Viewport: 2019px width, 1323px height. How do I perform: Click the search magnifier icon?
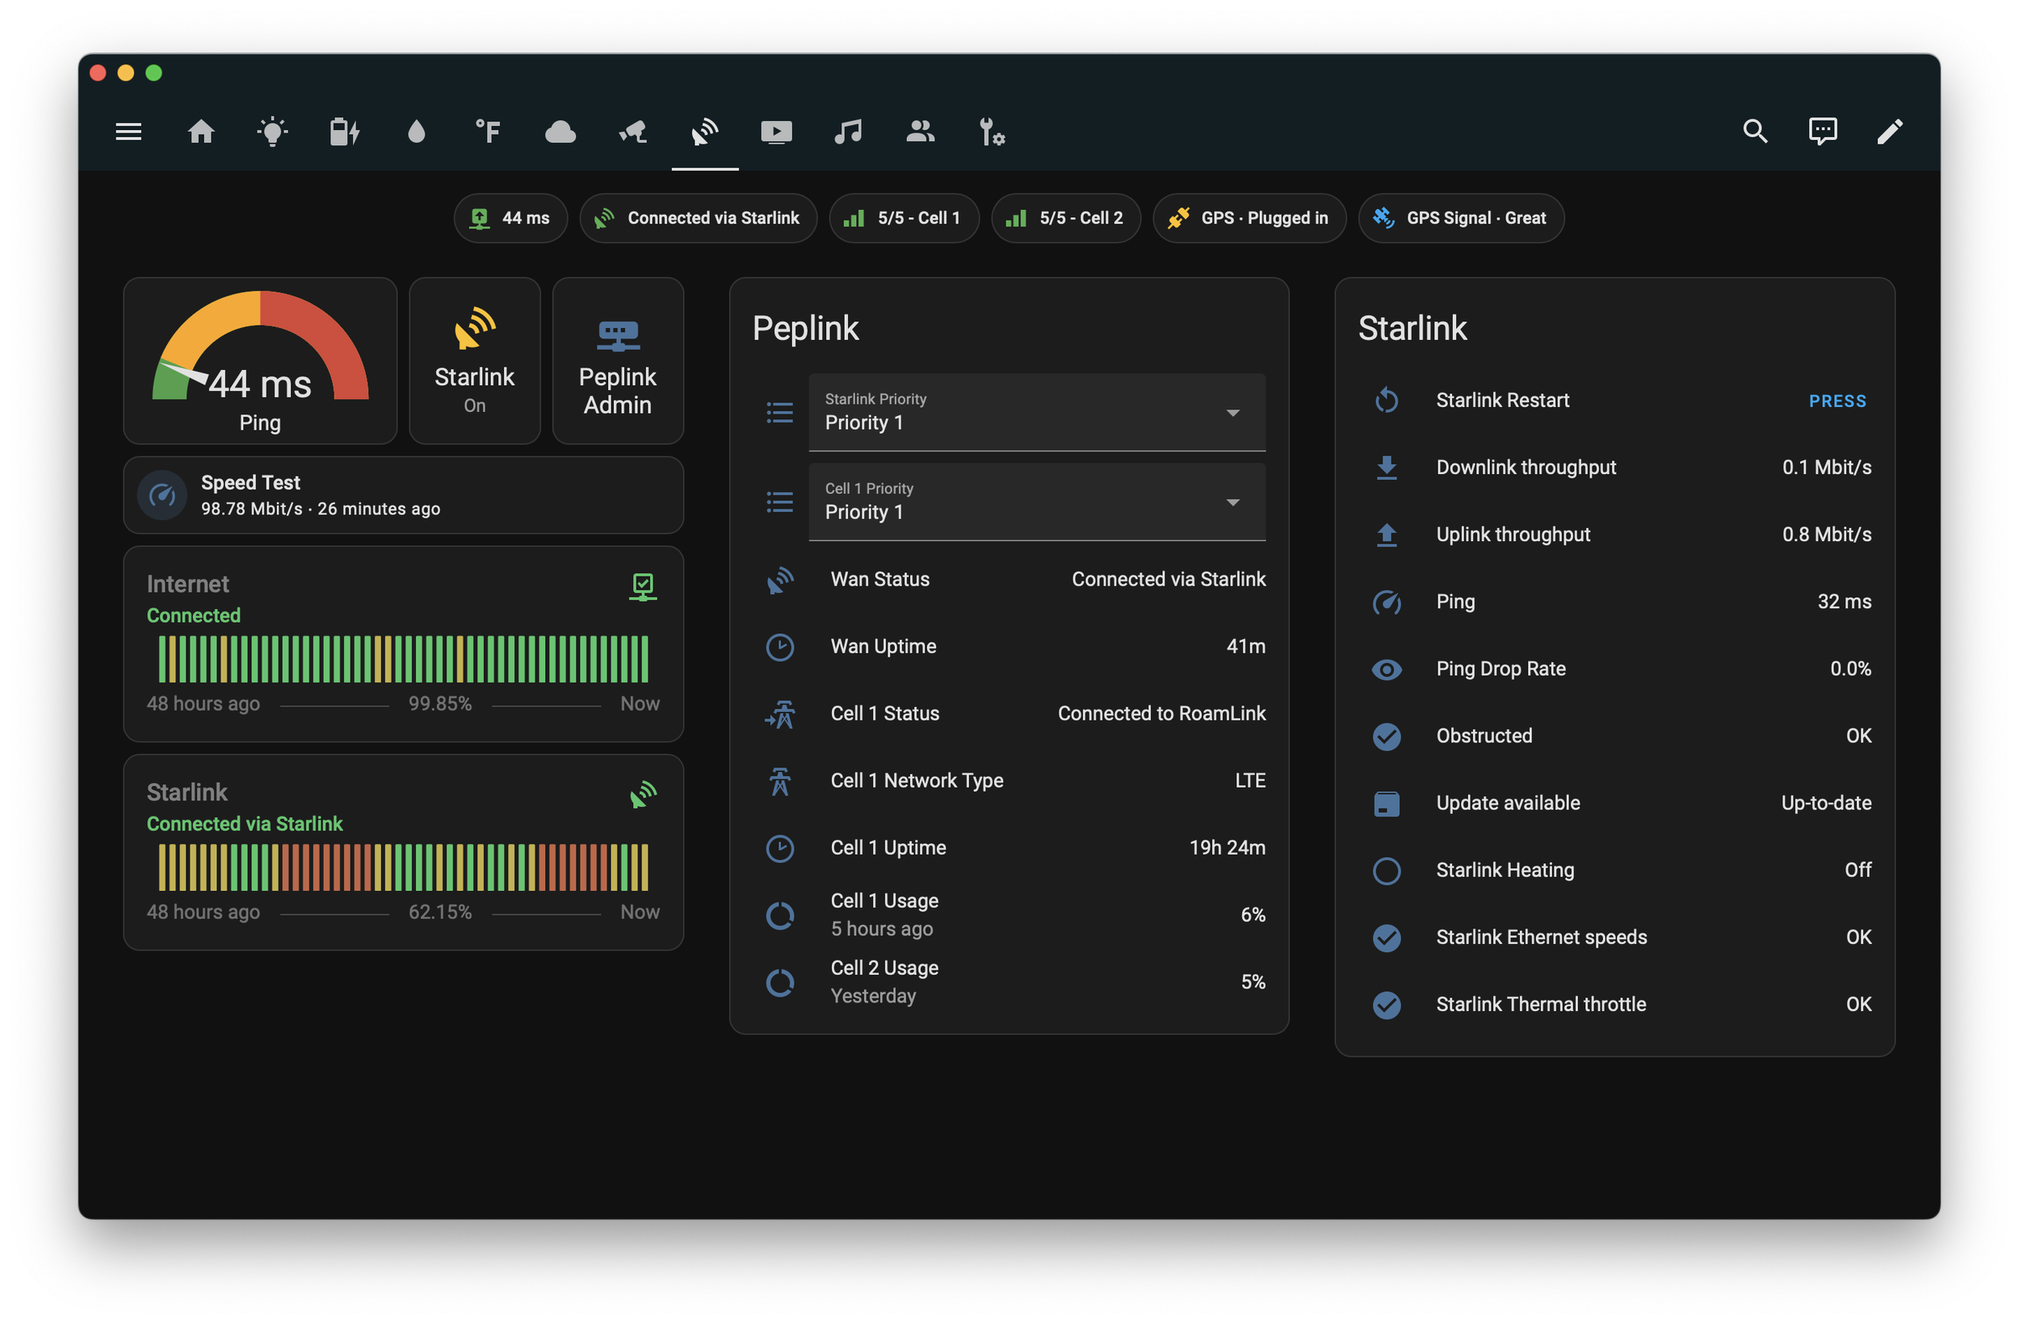point(1754,132)
